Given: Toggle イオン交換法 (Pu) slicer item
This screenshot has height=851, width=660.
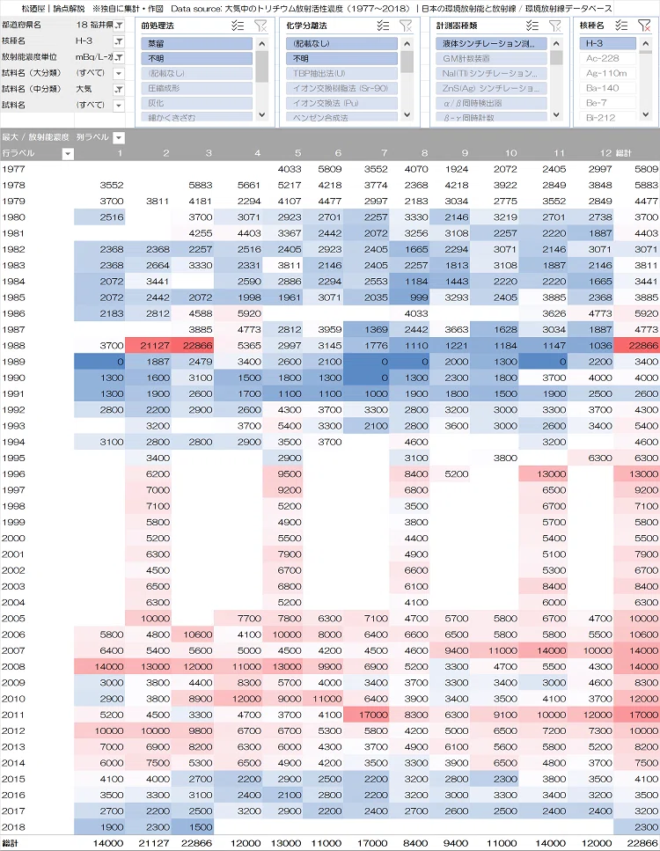Looking at the screenshot, I should coord(342,103).
